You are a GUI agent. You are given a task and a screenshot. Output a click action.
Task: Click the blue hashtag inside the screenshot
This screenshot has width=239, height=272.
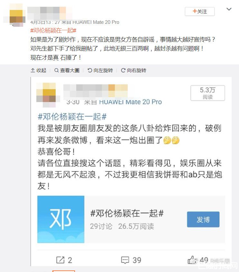coord(72,117)
